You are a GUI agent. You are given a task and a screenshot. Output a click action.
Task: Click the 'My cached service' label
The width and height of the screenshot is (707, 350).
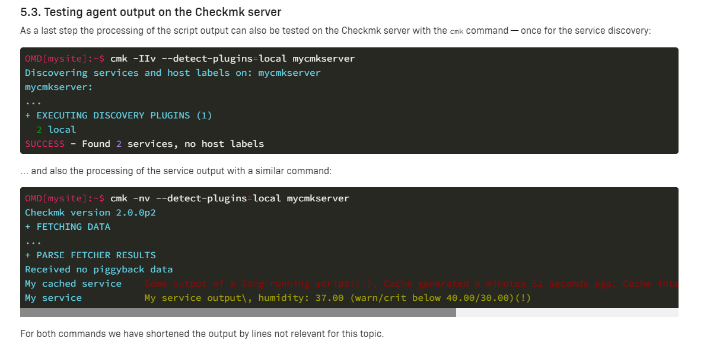click(73, 284)
